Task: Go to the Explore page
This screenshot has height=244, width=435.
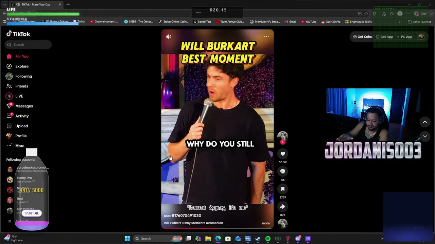Action: 17,66
